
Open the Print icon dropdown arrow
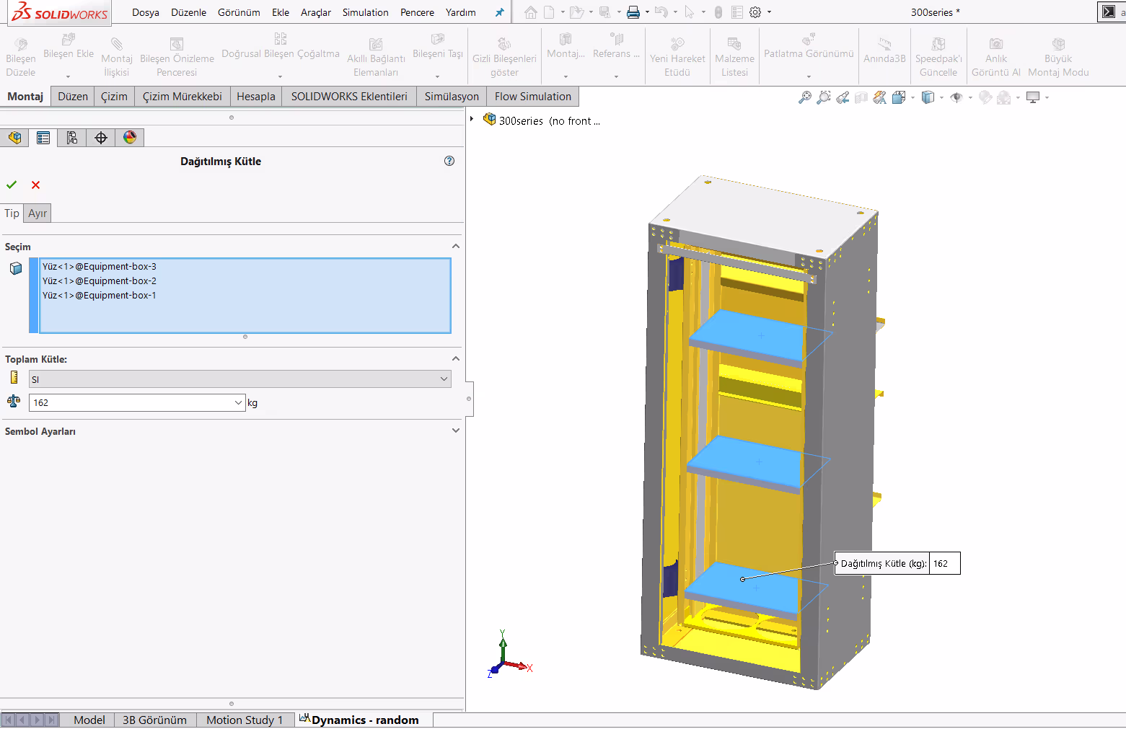(x=647, y=12)
